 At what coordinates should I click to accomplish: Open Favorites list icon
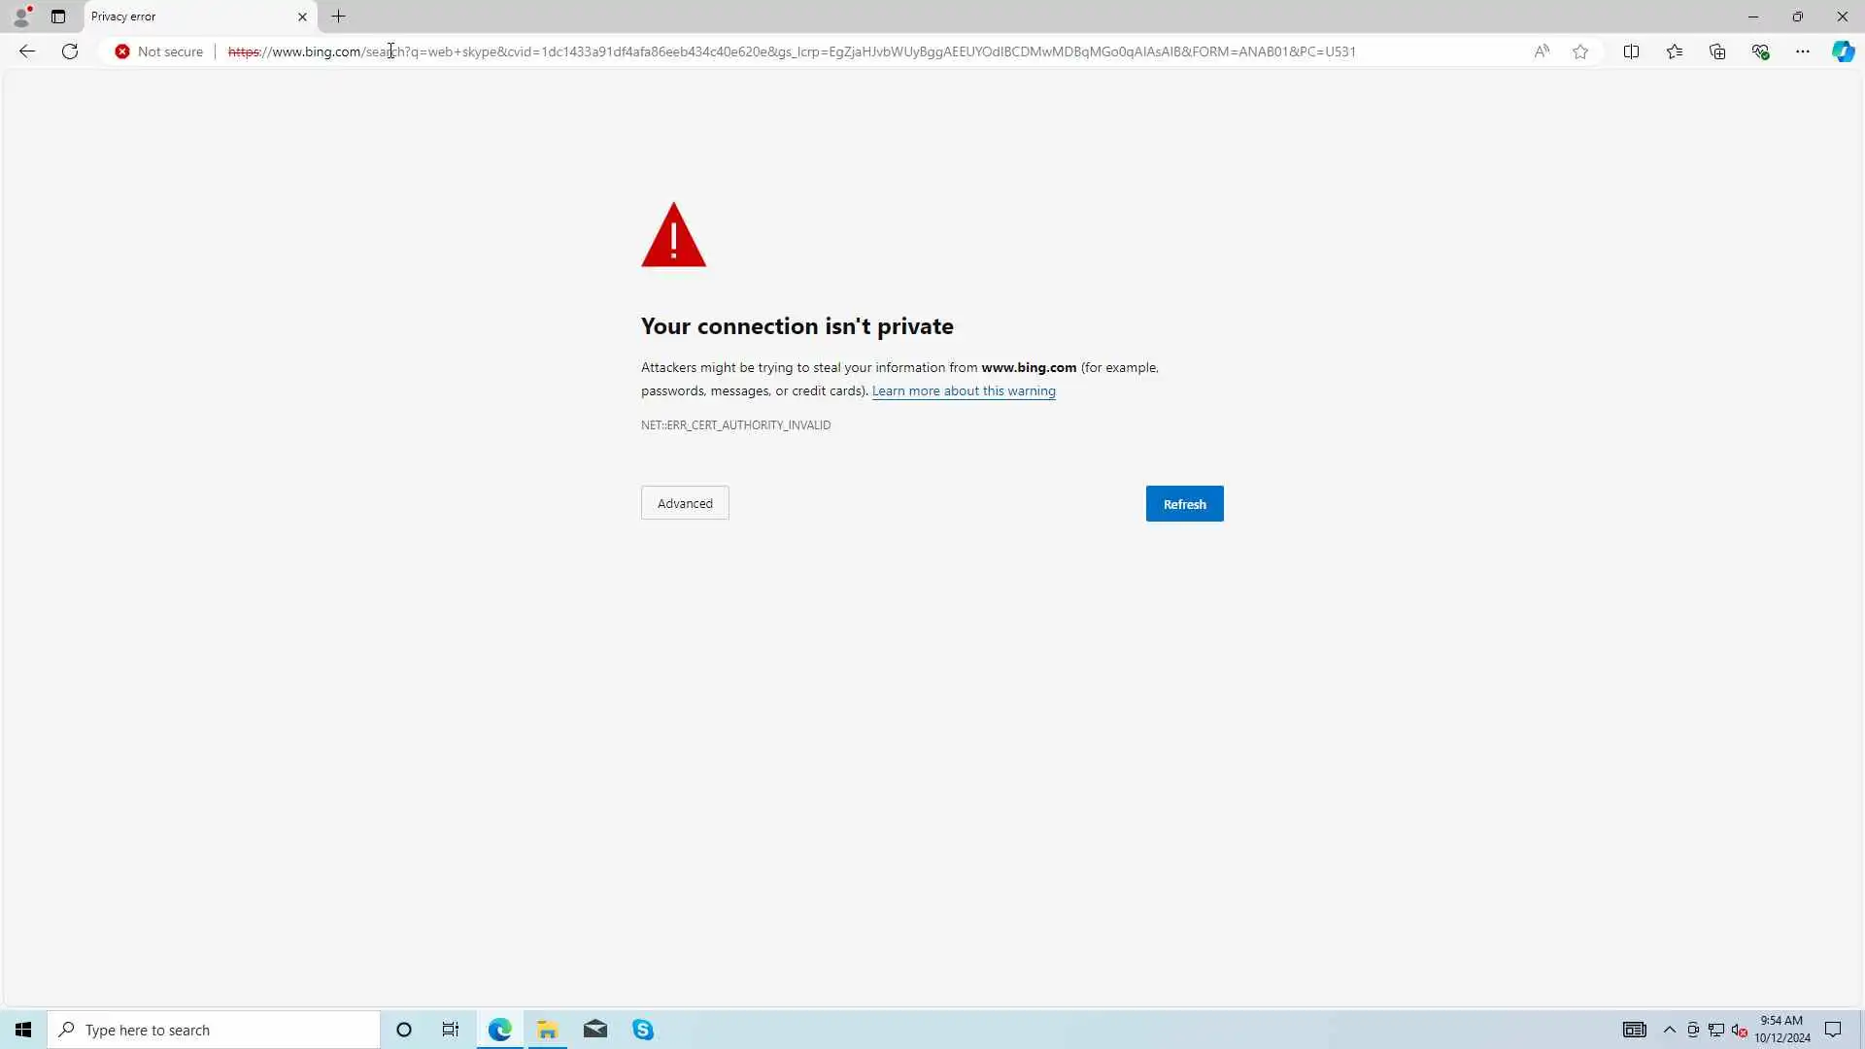tap(1675, 51)
